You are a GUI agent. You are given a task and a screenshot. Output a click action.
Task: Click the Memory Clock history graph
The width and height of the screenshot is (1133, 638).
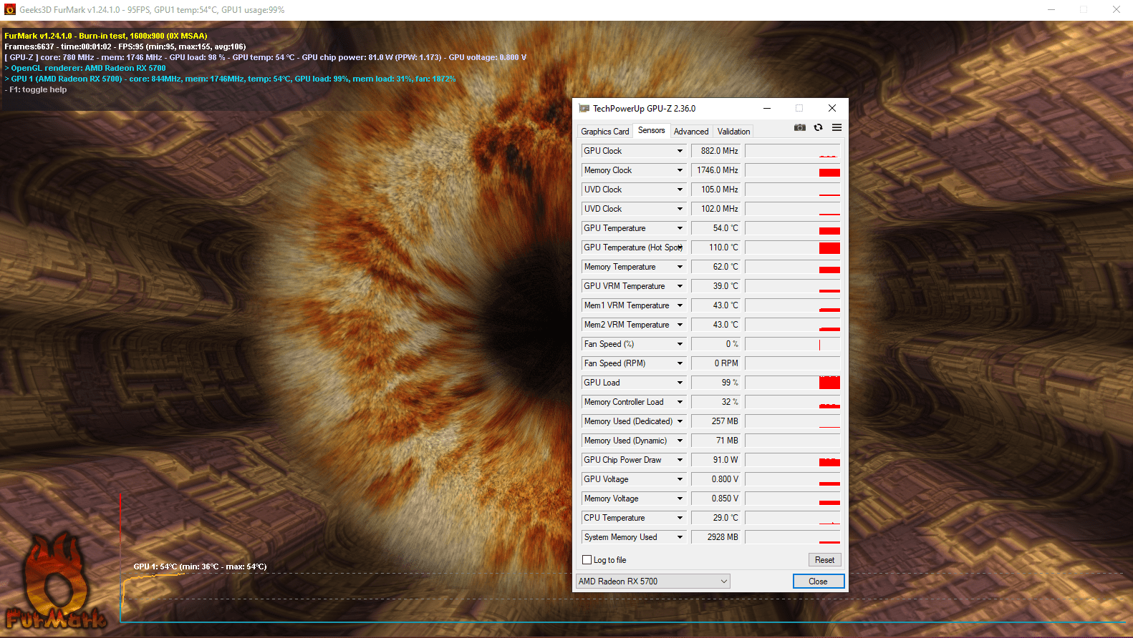point(793,170)
